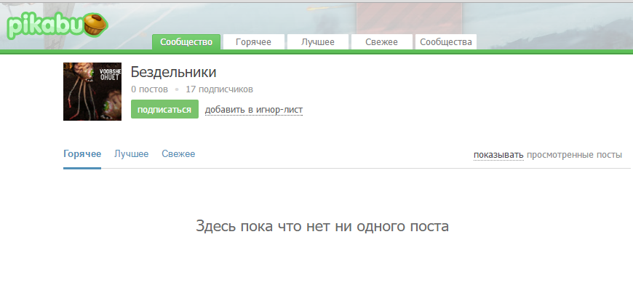View the 17 подписчиков count
The width and height of the screenshot is (633, 293).
pos(219,89)
